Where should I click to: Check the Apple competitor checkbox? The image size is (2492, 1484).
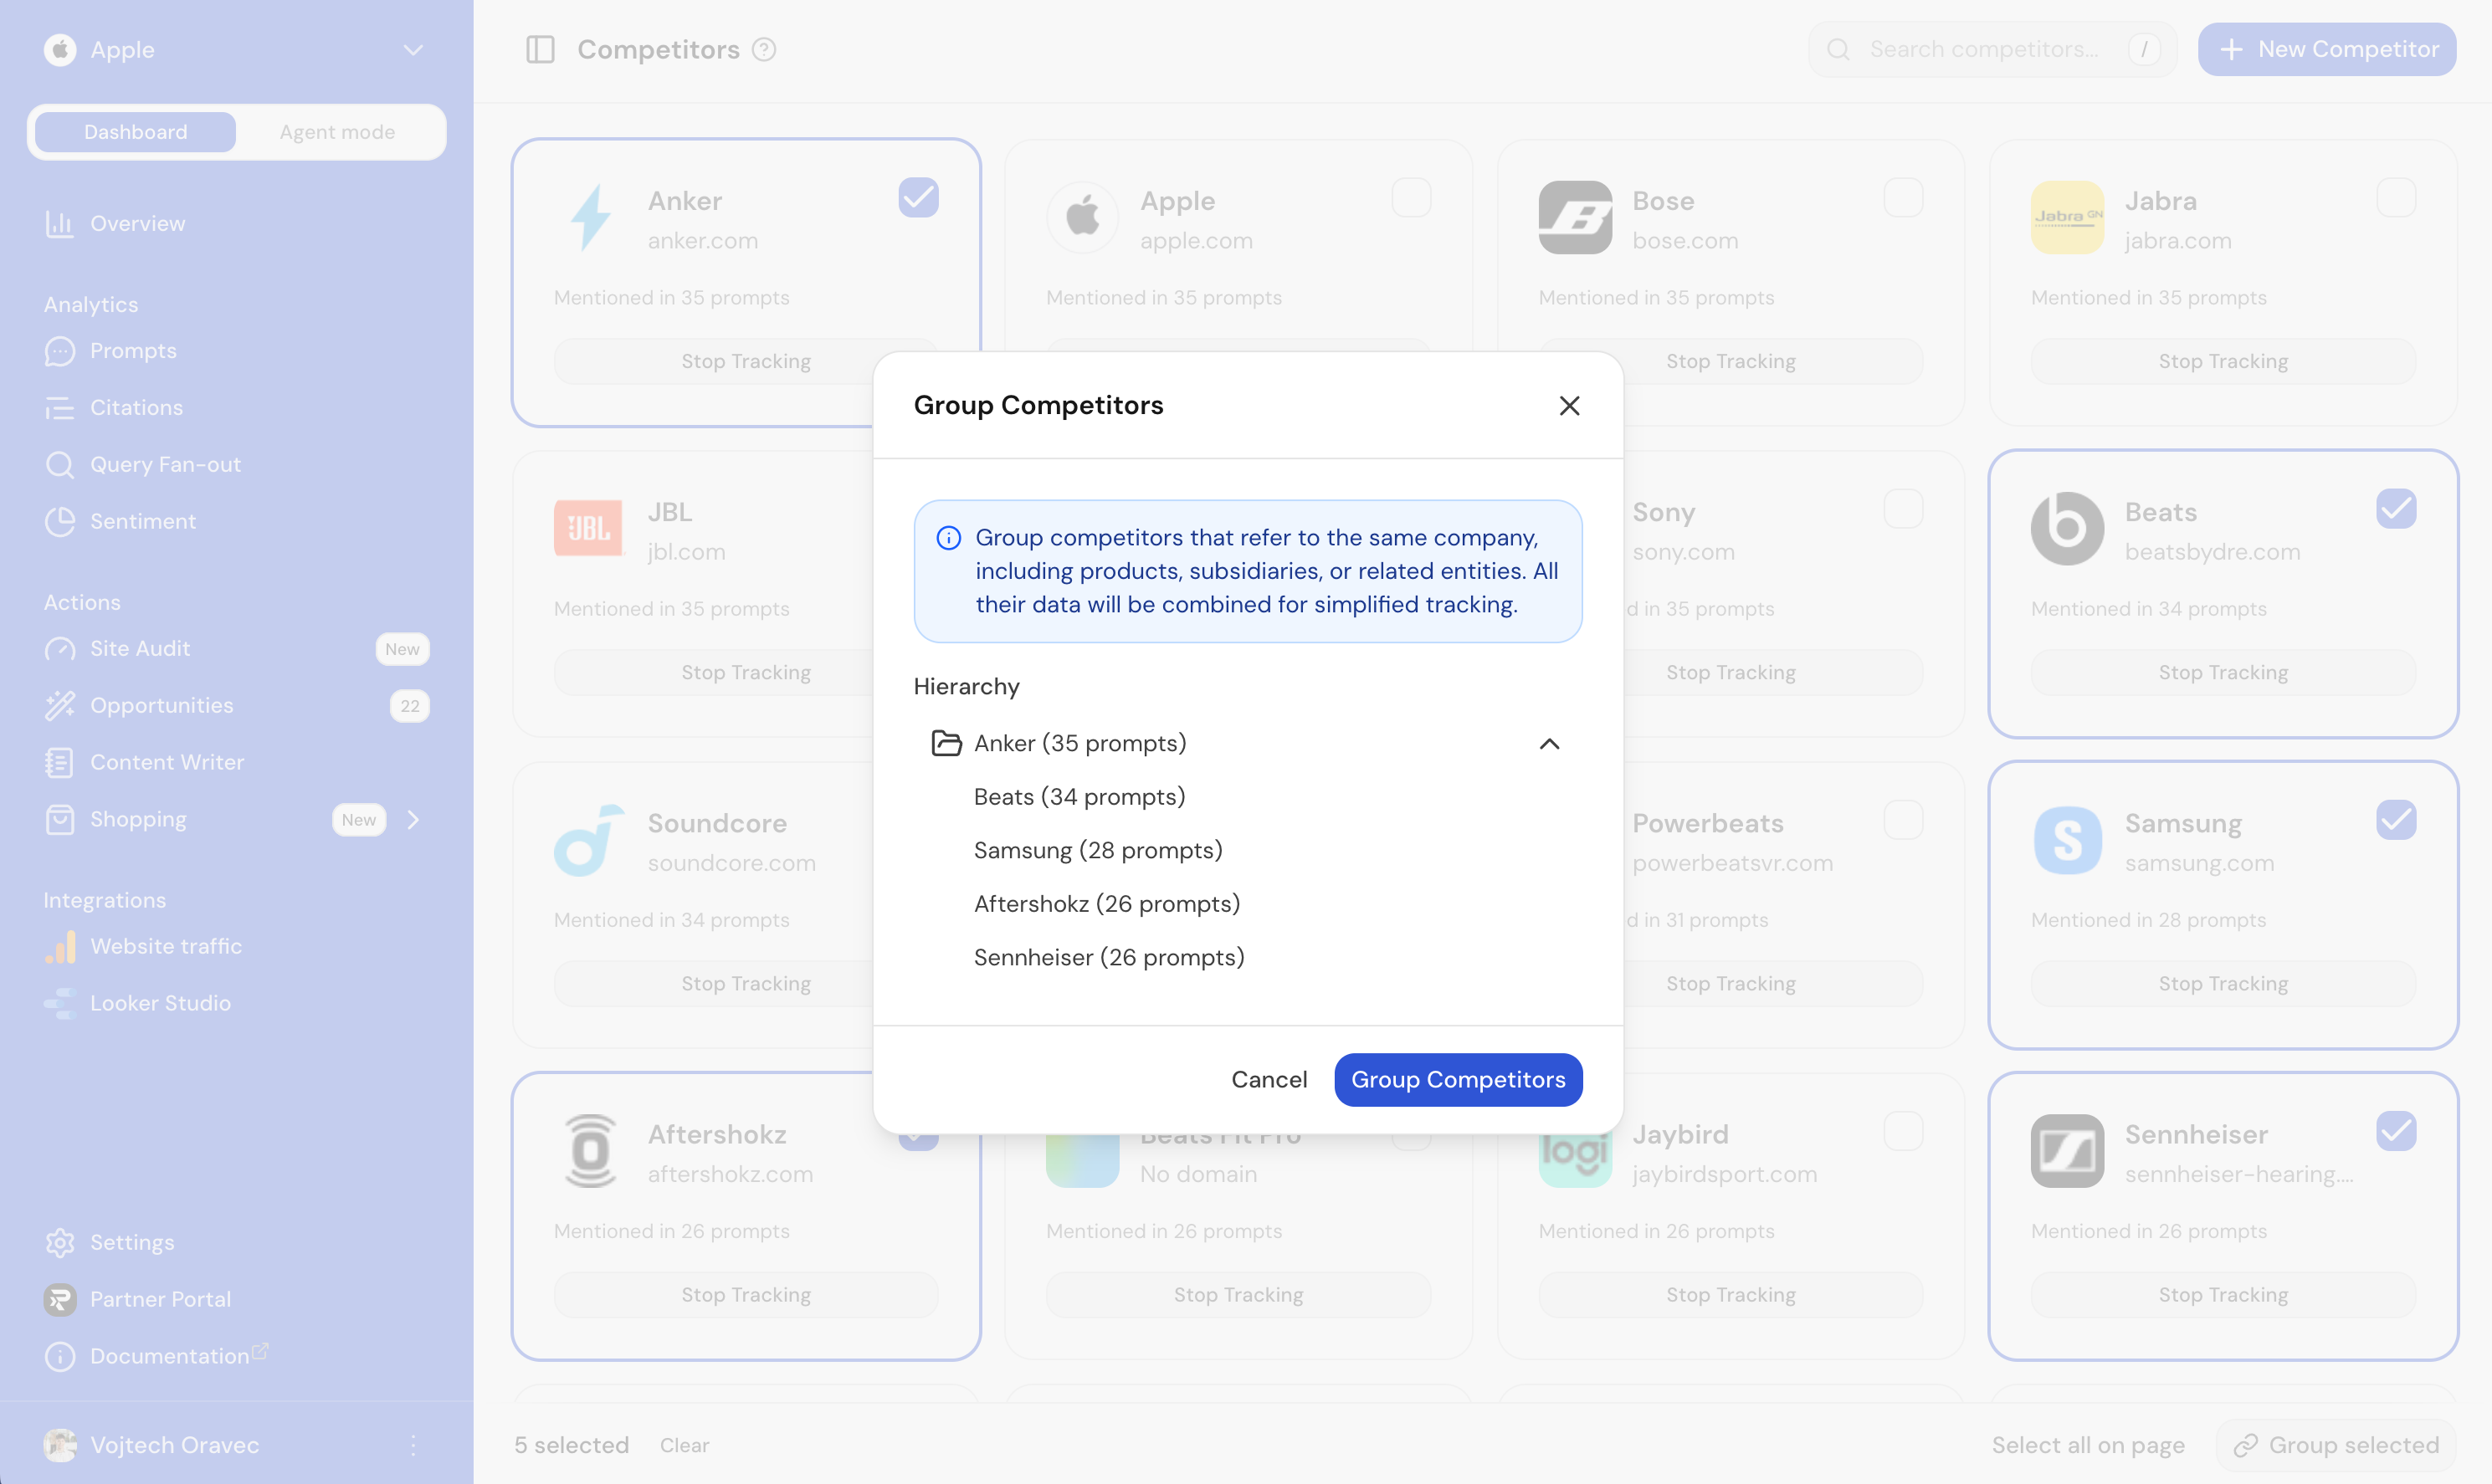point(1411,198)
